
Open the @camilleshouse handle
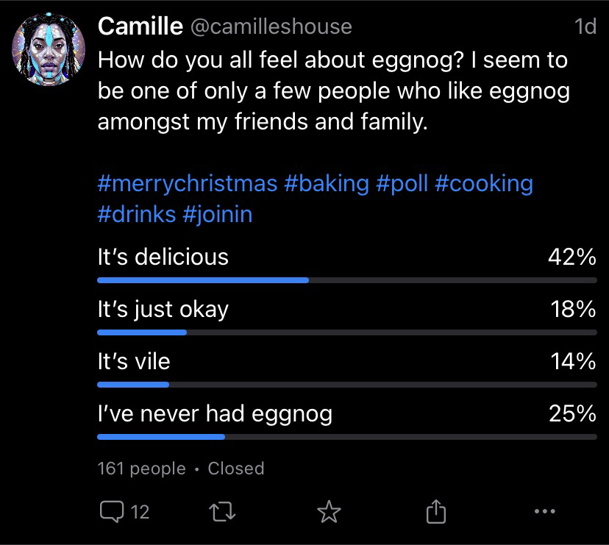point(271,26)
